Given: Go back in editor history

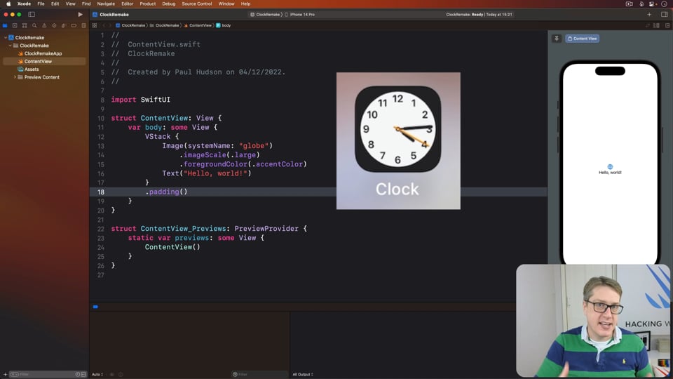Looking at the screenshot, I should tap(104, 25).
